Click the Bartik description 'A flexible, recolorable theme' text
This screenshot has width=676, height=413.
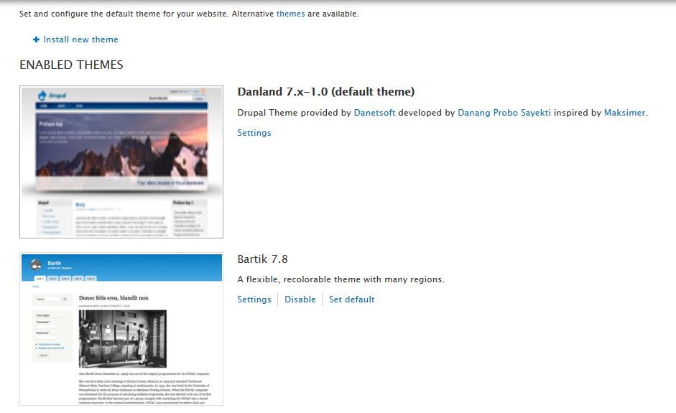[x=341, y=279]
